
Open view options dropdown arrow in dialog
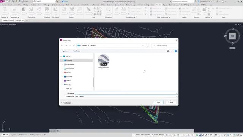[170, 51]
